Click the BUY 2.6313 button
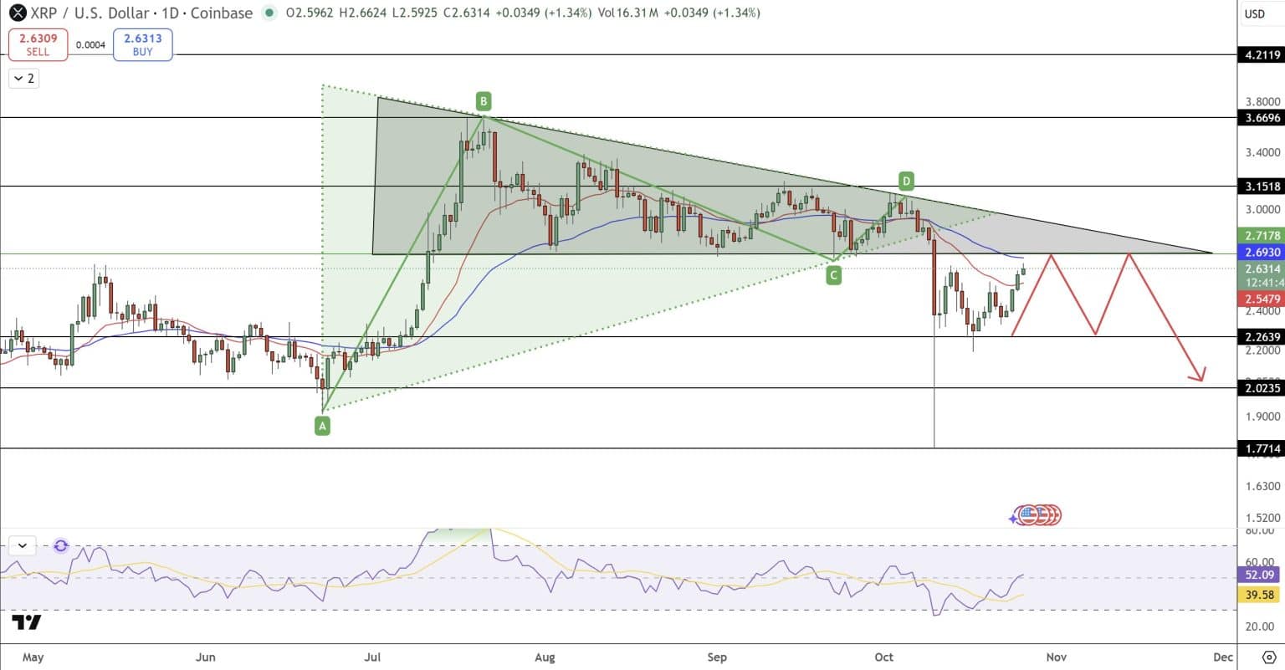Screen dimensions: 1285x670 point(143,44)
